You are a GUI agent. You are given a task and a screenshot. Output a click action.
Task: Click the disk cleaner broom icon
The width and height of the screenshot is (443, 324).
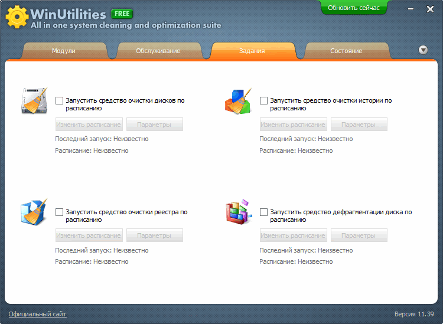pos(34,100)
